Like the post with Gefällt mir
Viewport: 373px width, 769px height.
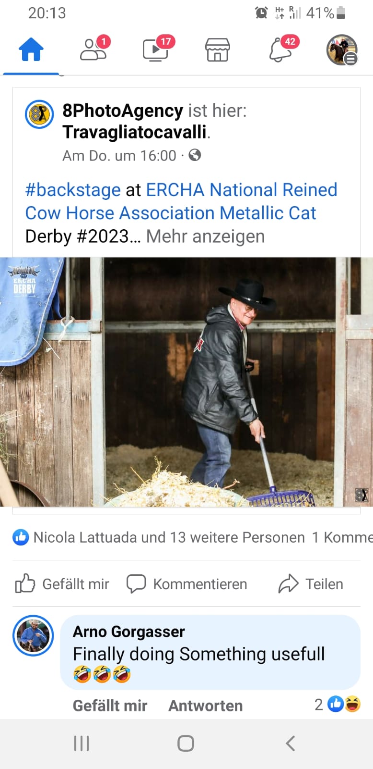(x=62, y=584)
